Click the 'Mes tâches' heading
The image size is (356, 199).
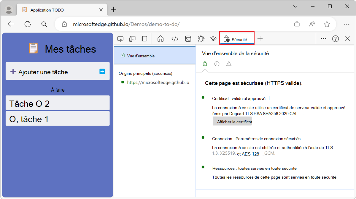pyautogui.click(x=70, y=49)
